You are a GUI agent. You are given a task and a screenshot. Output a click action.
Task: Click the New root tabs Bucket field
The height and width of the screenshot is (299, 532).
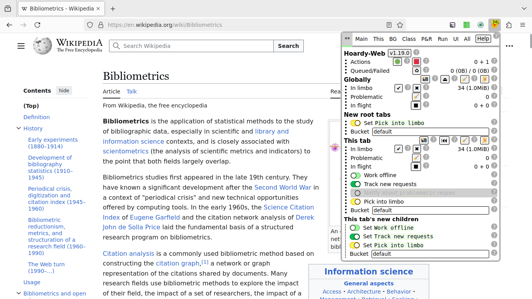coord(430,132)
